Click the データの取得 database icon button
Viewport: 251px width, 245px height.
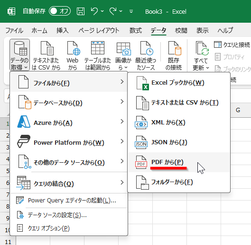(19, 55)
